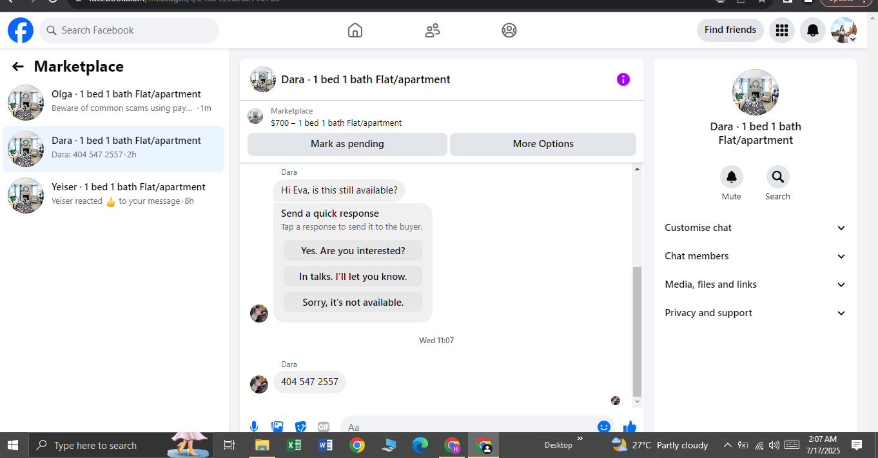Image resolution: width=878 pixels, height=458 pixels.
Task: Expand the Desktop toolbar chevron on taskbar
Action: point(580,439)
